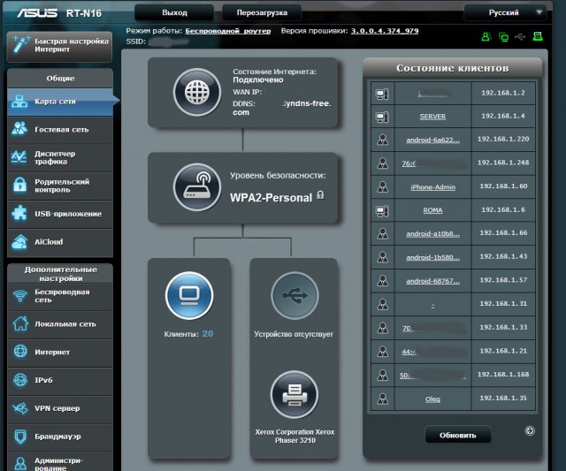Click the Xerox Phaser printer icon

click(294, 394)
